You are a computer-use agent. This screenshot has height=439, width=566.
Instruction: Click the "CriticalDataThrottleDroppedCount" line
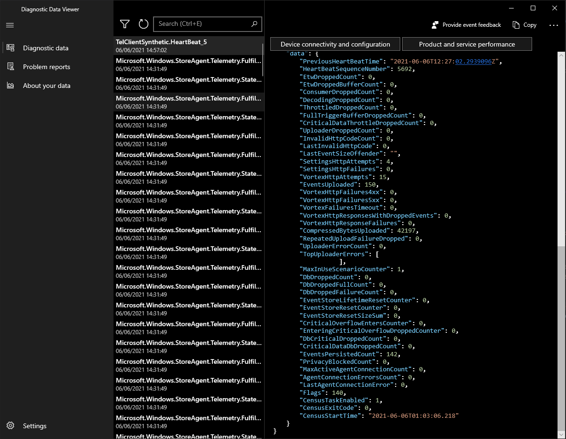[x=368, y=123]
